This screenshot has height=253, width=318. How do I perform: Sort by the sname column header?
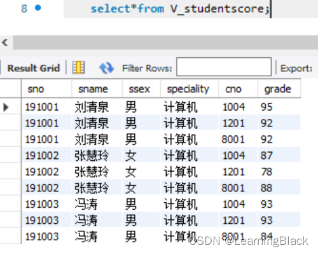tap(97, 89)
